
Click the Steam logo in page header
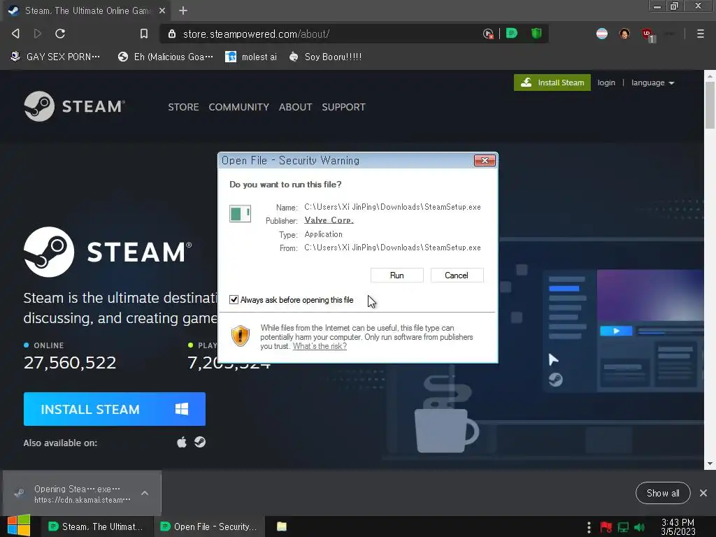point(74,106)
